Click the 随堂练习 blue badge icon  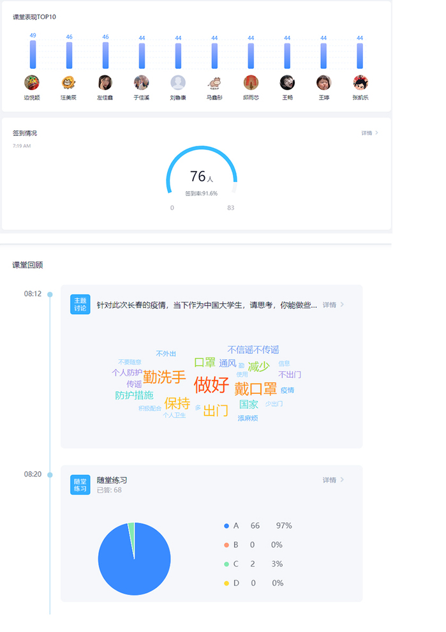tap(80, 485)
